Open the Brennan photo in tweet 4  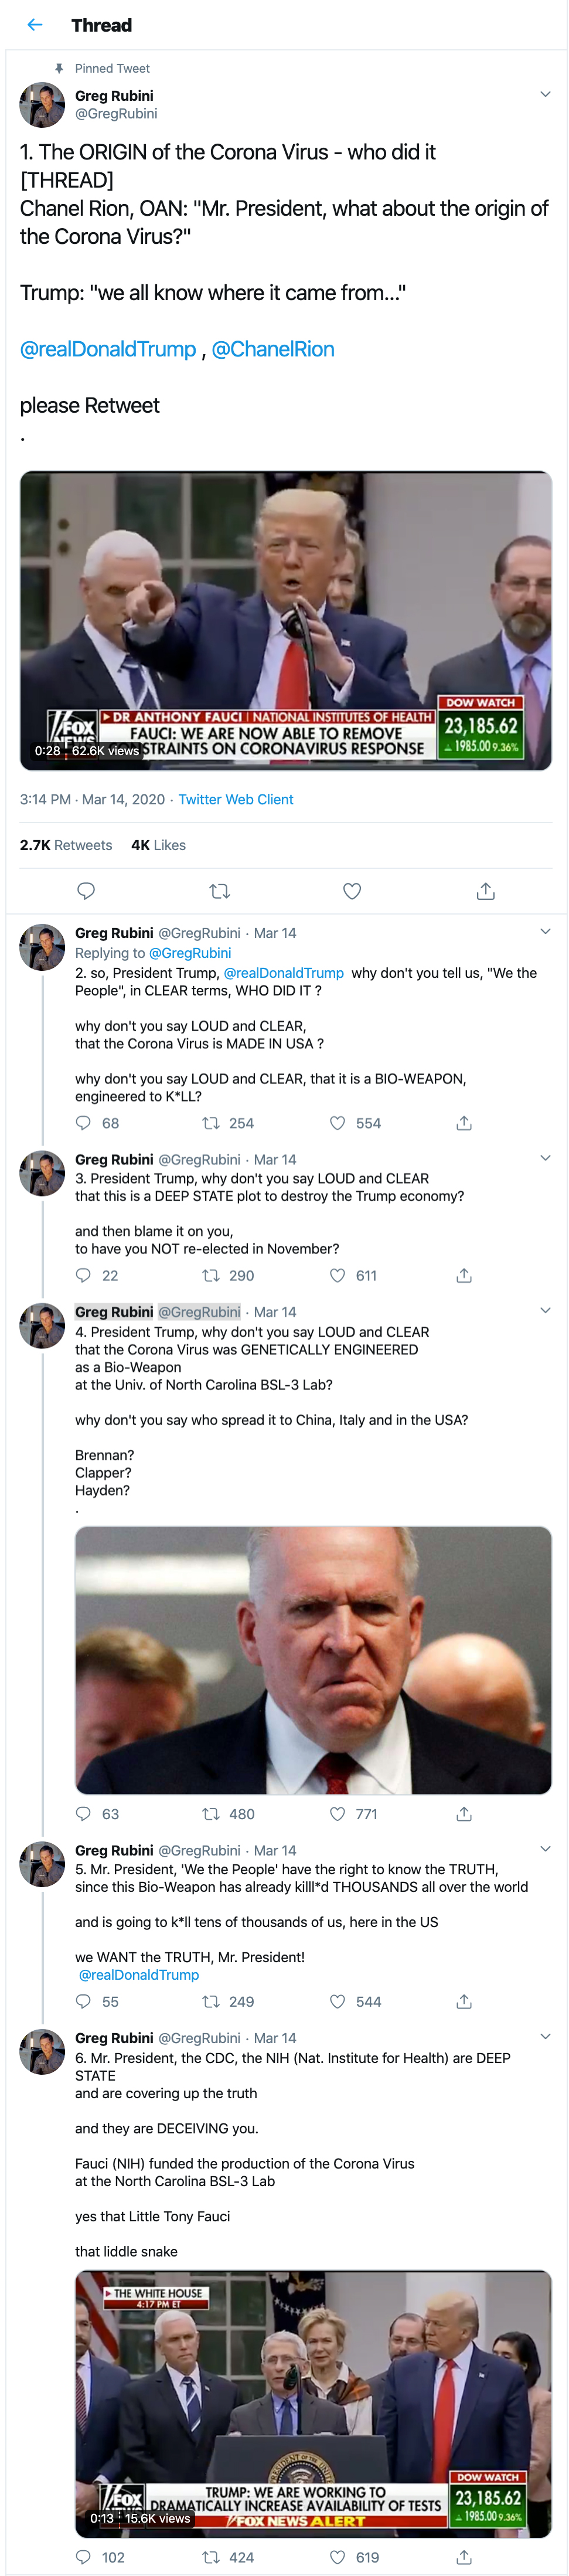(x=313, y=1659)
